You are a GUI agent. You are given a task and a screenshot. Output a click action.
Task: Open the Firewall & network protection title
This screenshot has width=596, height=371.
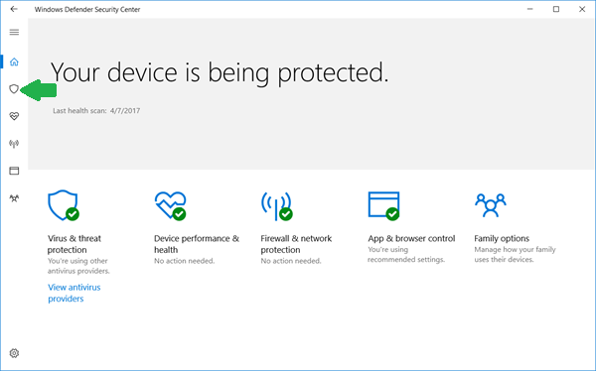click(296, 244)
